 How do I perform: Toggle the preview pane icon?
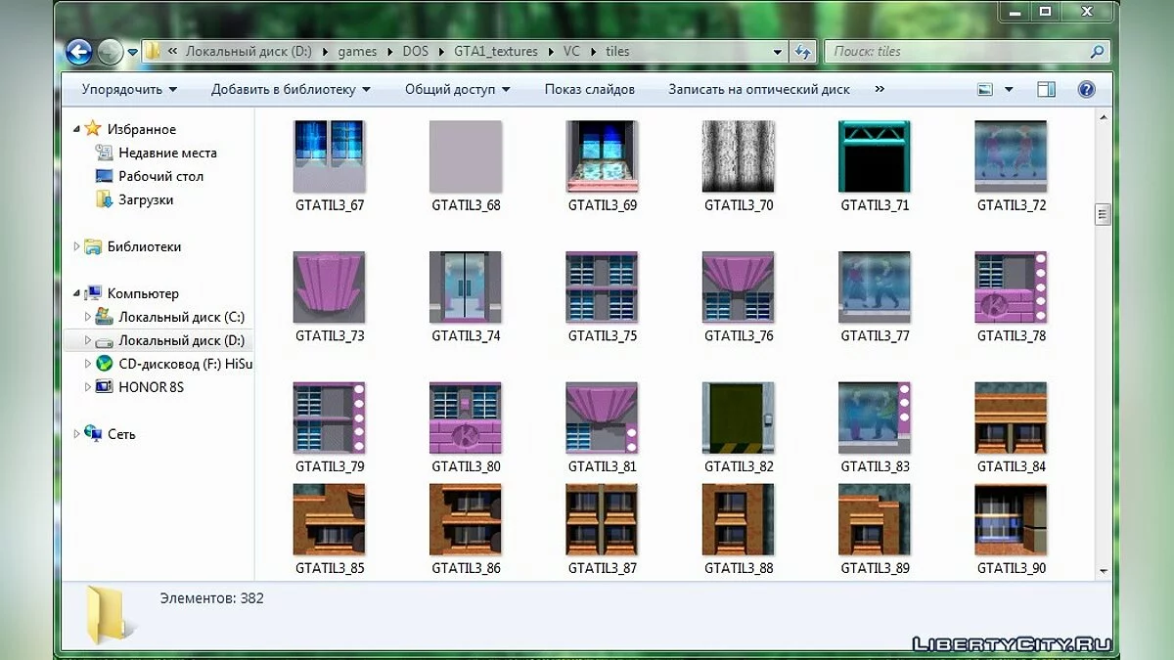(1046, 89)
